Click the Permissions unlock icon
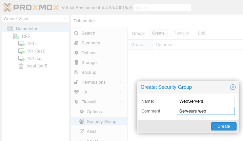 point(76,82)
